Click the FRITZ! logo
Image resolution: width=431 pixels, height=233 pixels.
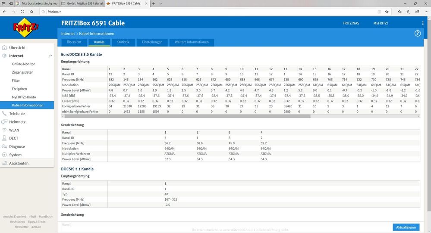click(x=26, y=28)
